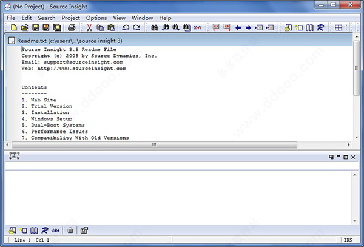Image resolution: width=364 pixels, height=247 pixels.
Task: Open Replace with the X→Y icon
Action: point(197,28)
